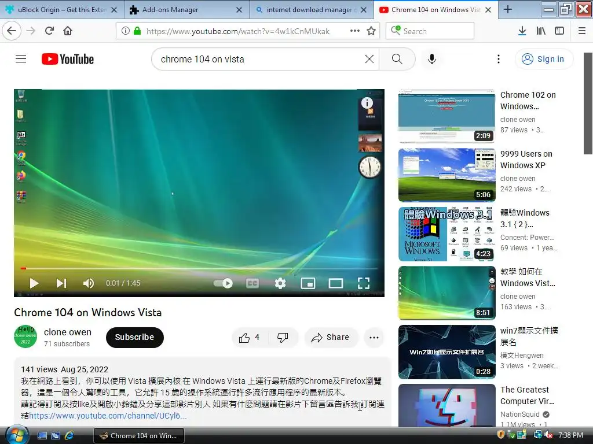Play the video with the play button

coord(34,283)
